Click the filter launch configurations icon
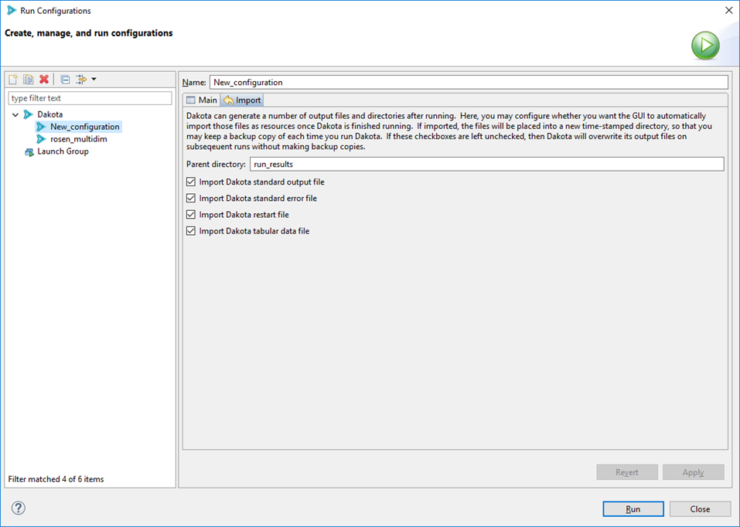740x527 pixels. point(80,80)
